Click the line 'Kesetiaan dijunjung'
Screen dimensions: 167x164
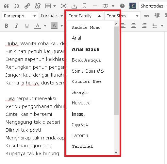pyautogui.click(x=28, y=146)
